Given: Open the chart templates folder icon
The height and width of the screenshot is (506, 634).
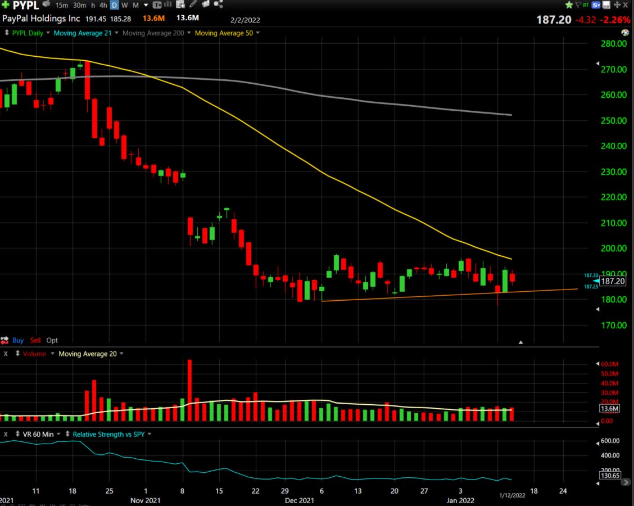Looking at the screenshot, I should pos(206,4).
